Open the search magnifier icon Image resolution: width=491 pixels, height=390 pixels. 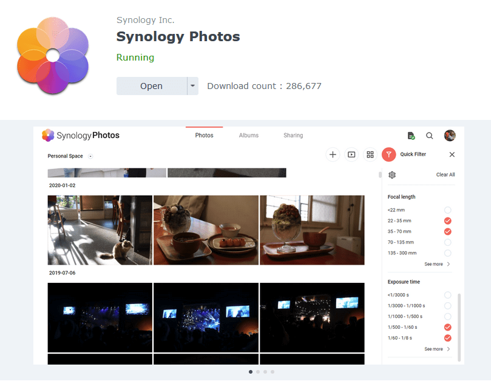tap(430, 136)
